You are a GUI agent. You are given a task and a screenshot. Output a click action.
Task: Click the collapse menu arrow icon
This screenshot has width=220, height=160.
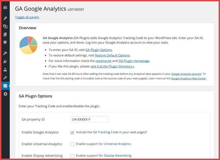[x=5, y=94]
